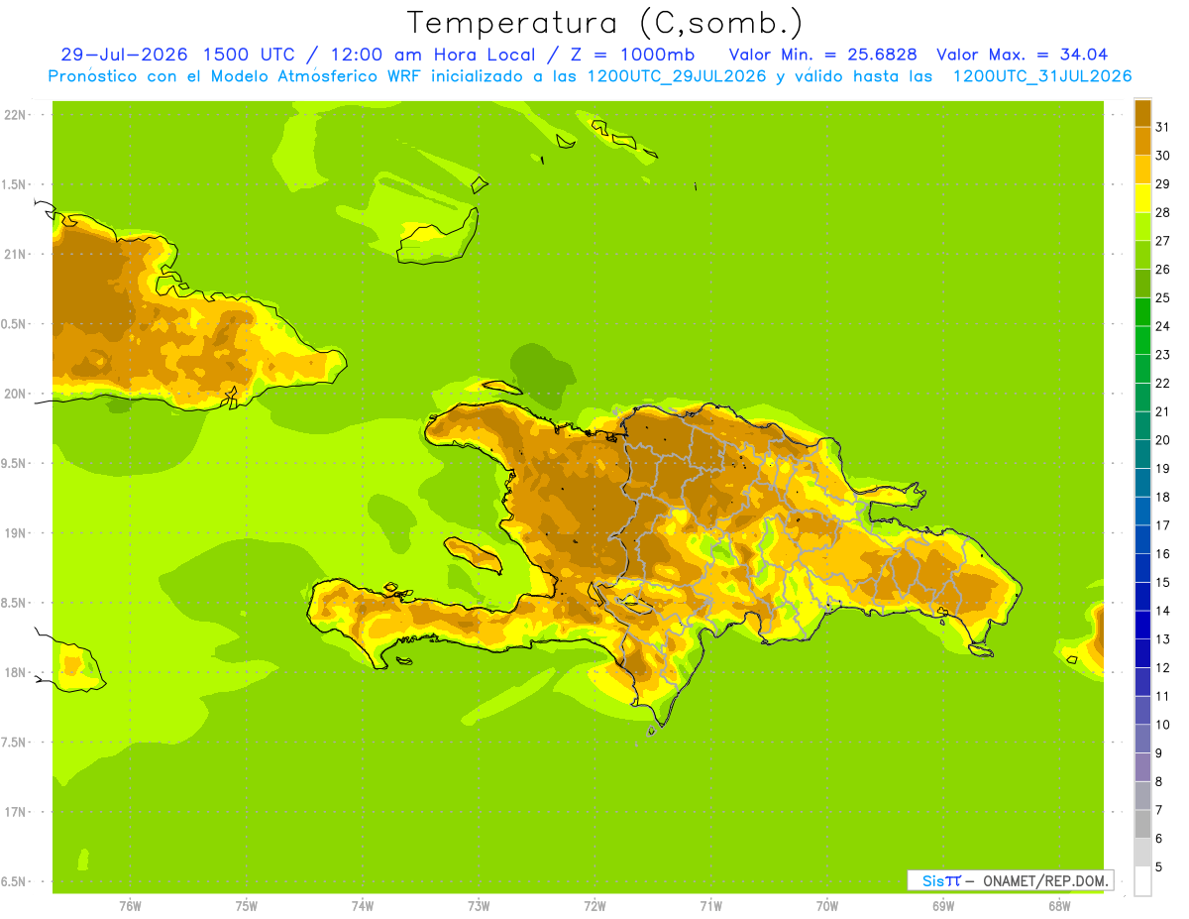This screenshot has height=919, width=1189.
Task: Click the "71W" longitude axis label
Action: pyautogui.click(x=710, y=906)
